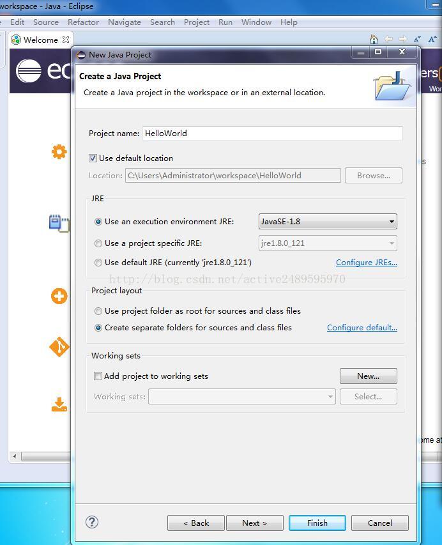Image resolution: width=442 pixels, height=545 pixels.
Task: Open the Help menu
Action: 289,22
